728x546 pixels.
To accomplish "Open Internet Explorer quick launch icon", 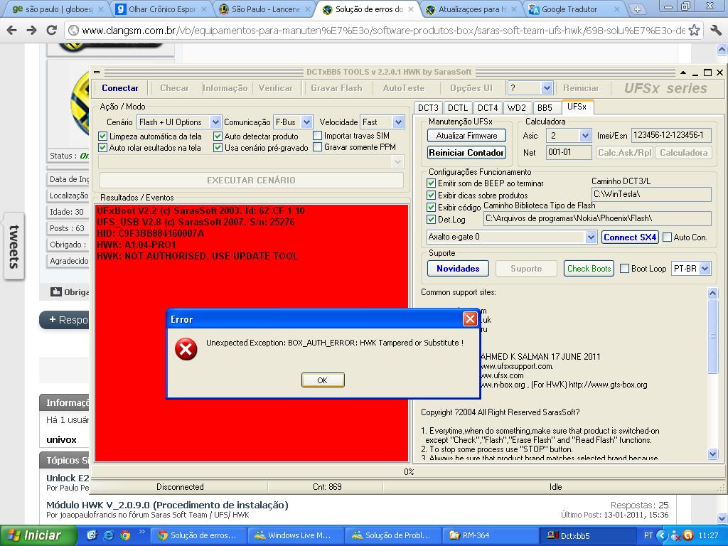I will tap(109, 535).
